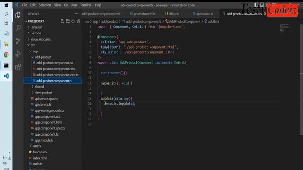Open Chrome from the taskbar

6,55
